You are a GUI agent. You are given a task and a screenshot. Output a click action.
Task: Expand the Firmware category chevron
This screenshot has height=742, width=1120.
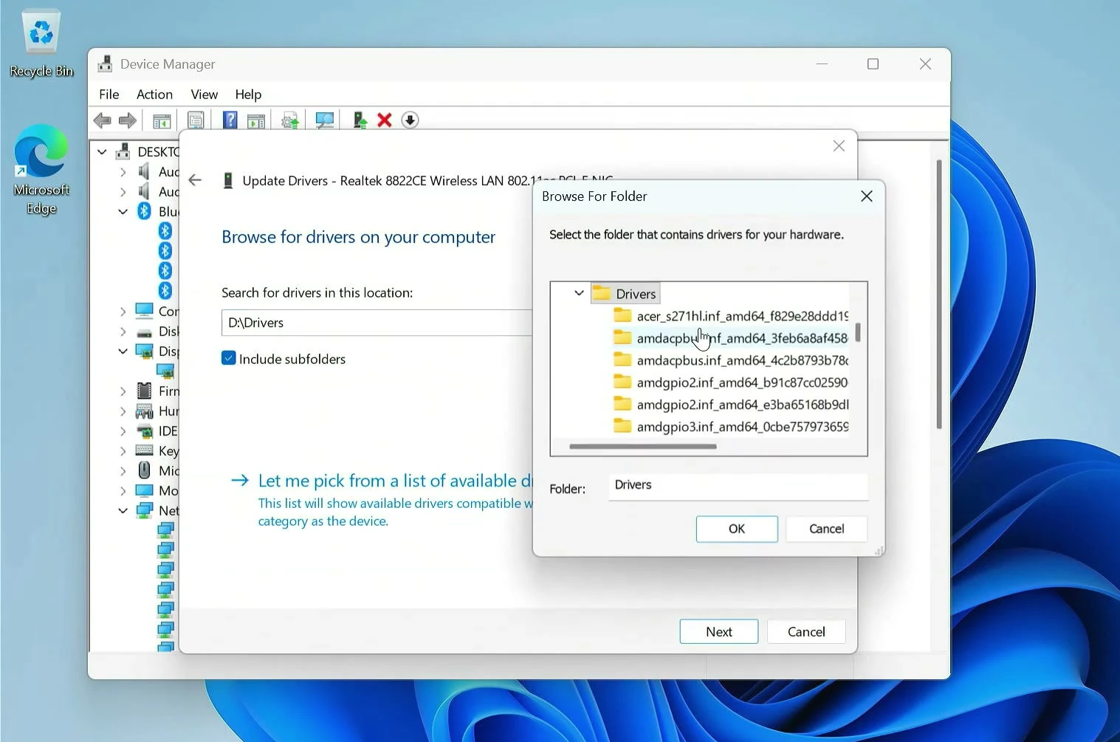point(123,391)
